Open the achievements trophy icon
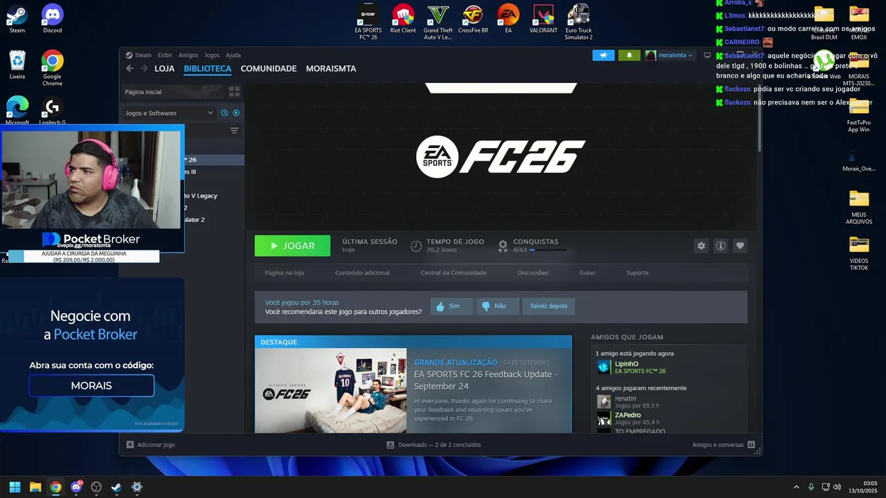This screenshot has height=498, width=886. 503,246
